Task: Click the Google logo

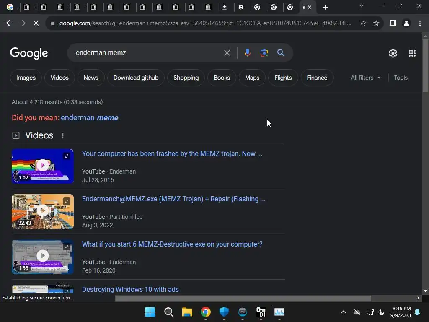Action: pos(29,53)
